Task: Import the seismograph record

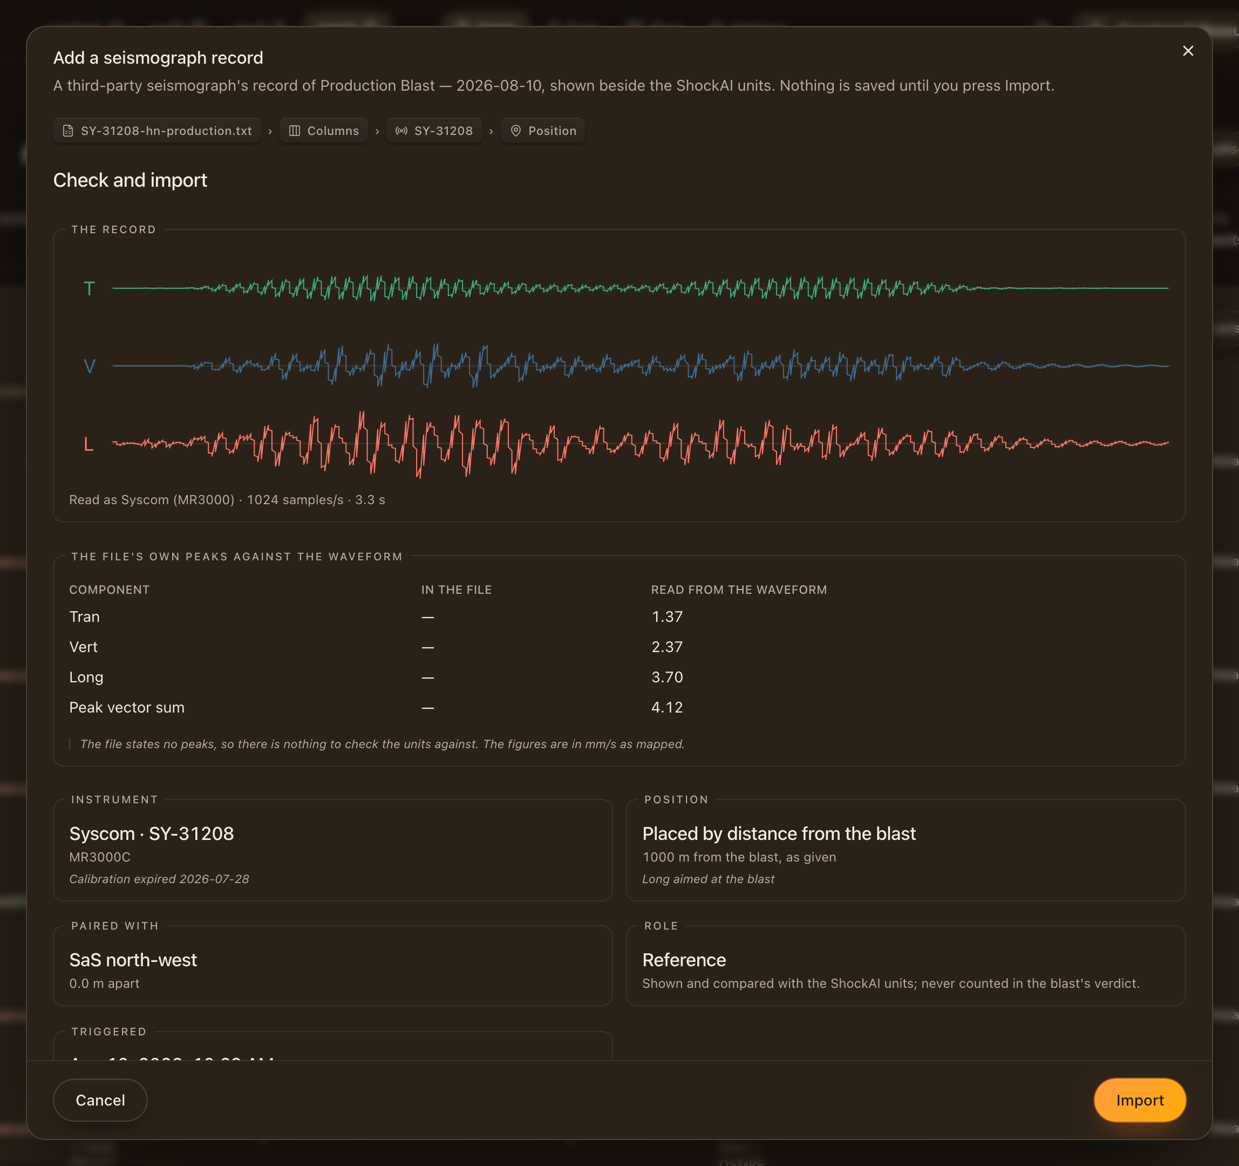Action: (x=1139, y=1100)
